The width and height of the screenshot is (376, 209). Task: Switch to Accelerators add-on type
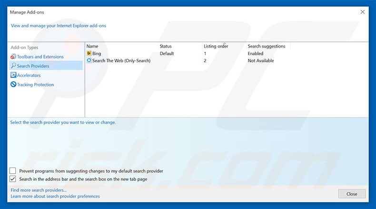(x=29, y=75)
